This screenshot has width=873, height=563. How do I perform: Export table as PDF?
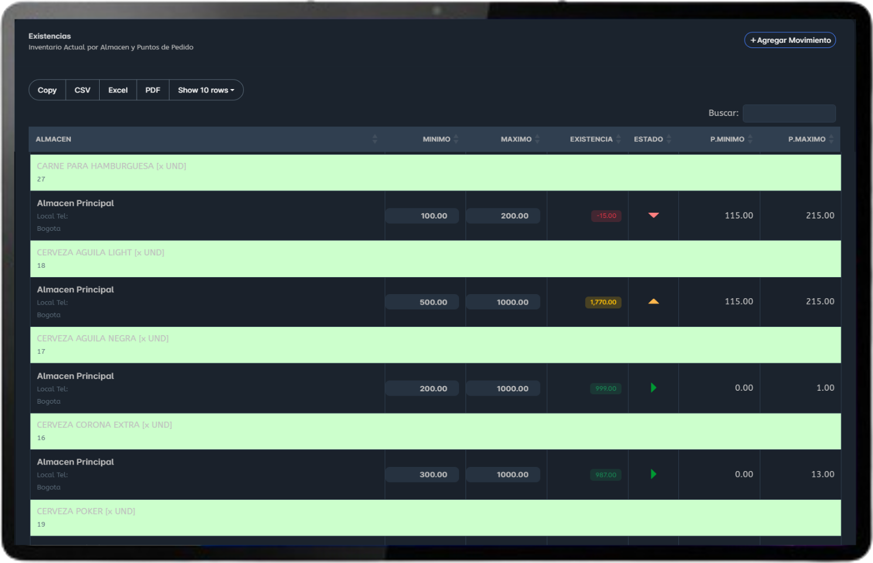click(153, 90)
